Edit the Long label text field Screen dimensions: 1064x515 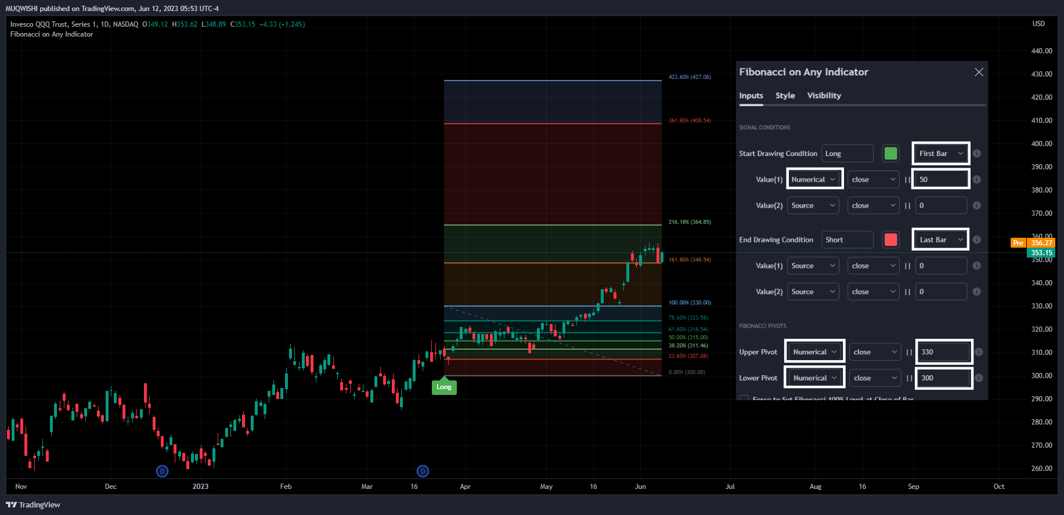[x=847, y=154]
